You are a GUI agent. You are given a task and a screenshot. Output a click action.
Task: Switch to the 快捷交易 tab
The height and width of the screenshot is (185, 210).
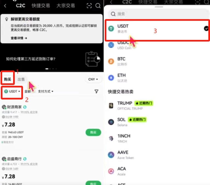pos(41,6)
